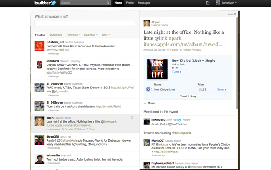Go to Profile in top navigation
The image size is (271, 170).
pyautogui.click(x=130, y=3)
